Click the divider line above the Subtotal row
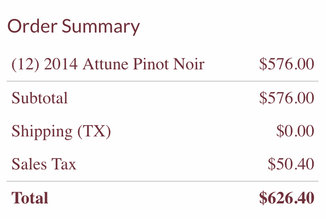 pos(163,81)
